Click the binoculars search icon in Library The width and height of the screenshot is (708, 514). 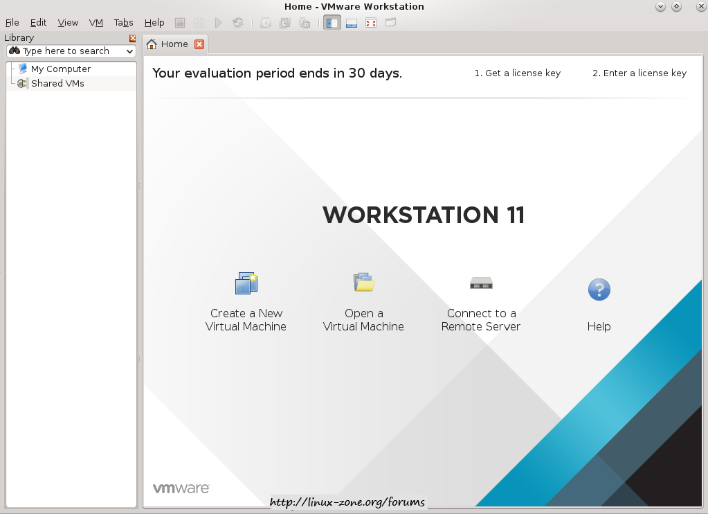15,51
